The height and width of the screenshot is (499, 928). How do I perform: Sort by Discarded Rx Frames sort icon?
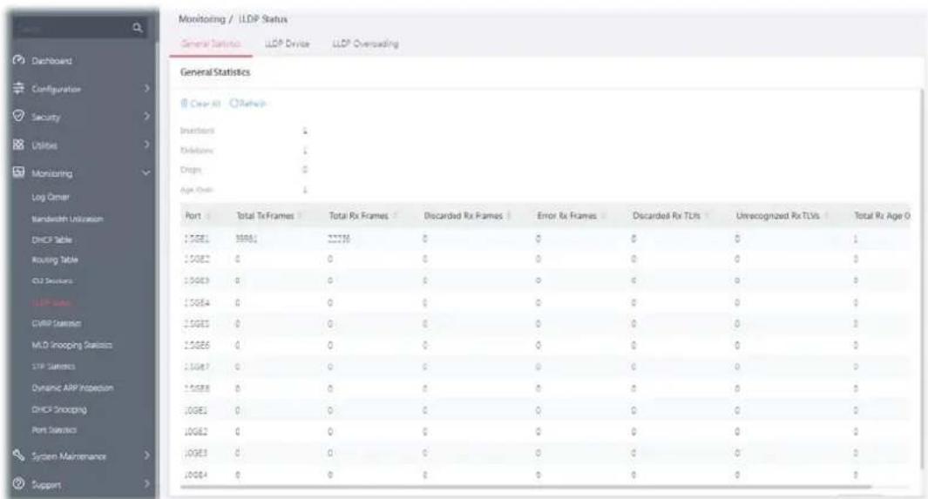coord(509,216)
